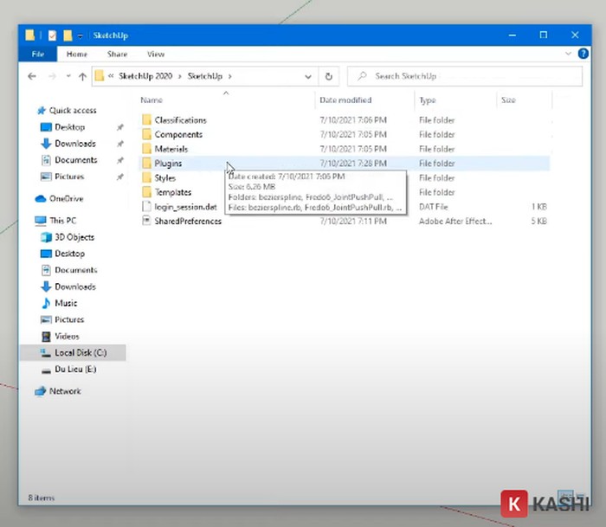
Task: Open the recent locations dropdown arrow
Action: [68, 76]
